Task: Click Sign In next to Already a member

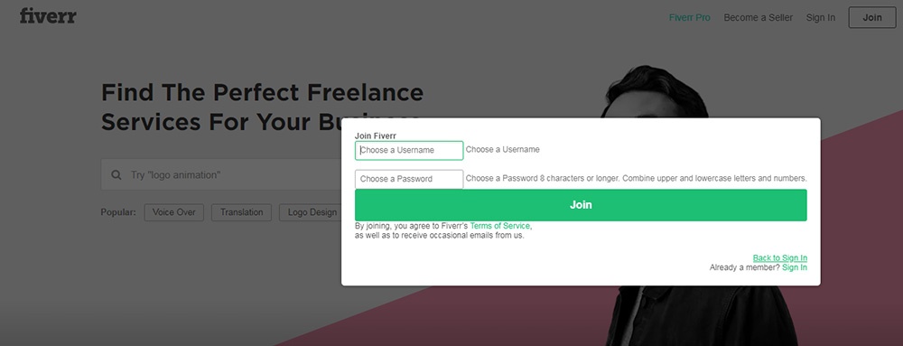Action: coord(794,267)
